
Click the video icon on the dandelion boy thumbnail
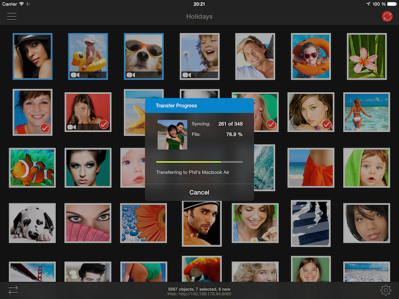(x=186, y=75)
